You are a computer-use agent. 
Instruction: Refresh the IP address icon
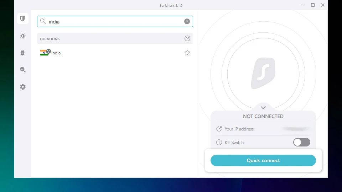(219, 129)
